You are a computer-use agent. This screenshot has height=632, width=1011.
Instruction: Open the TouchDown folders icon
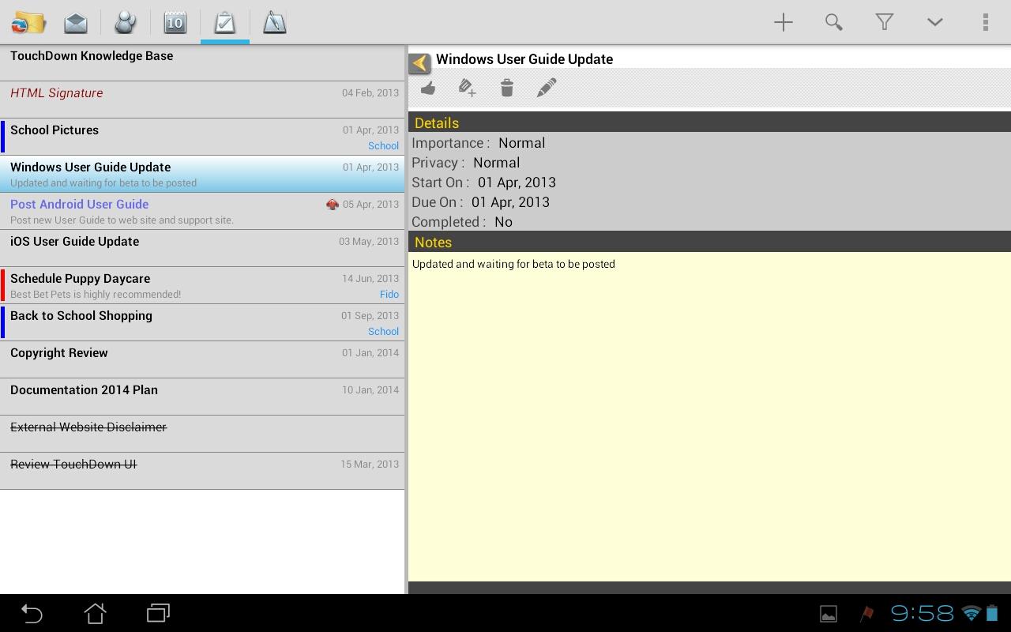tap(28, 22)
